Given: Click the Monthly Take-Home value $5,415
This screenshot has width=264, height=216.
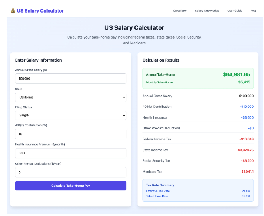Looking at the screenshot, I should [x=244, y=82].
